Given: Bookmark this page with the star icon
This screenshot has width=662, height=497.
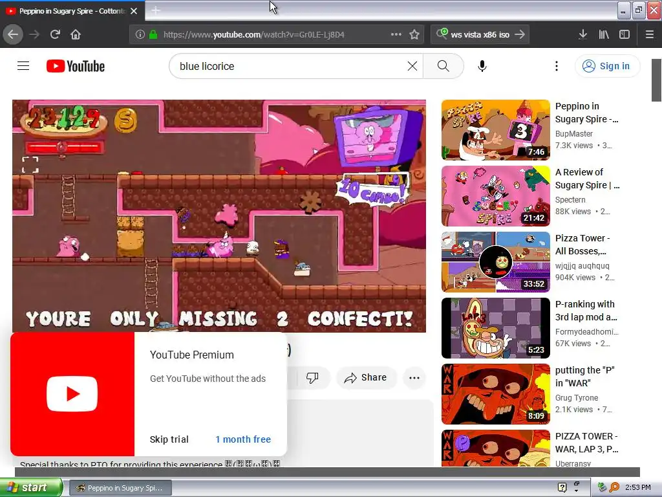Looking at the screenshot, I should click(x=414, y=34).
